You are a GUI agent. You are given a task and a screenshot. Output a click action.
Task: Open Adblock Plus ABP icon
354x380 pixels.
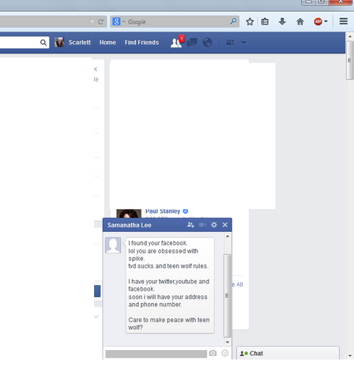(x=318, y=21)
